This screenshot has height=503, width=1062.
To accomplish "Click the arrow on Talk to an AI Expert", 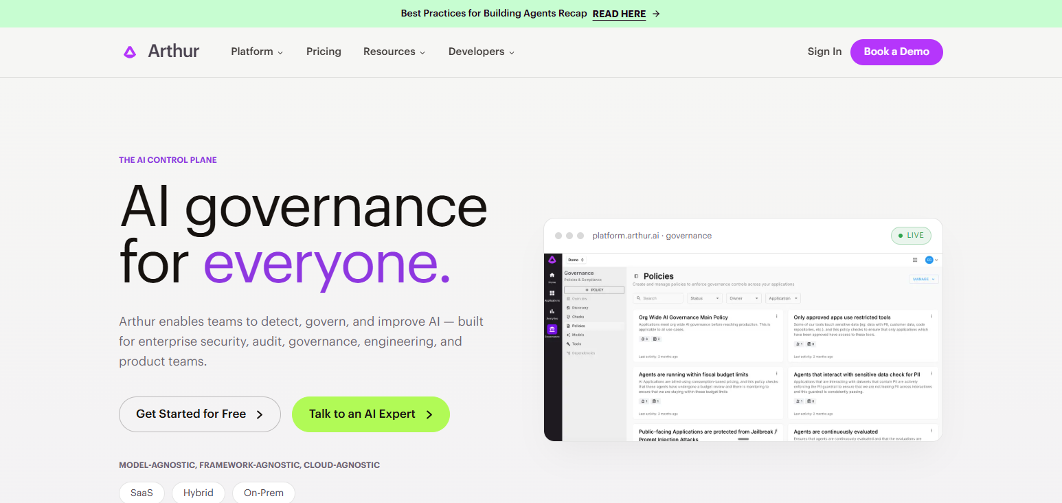I will point(429,414).
